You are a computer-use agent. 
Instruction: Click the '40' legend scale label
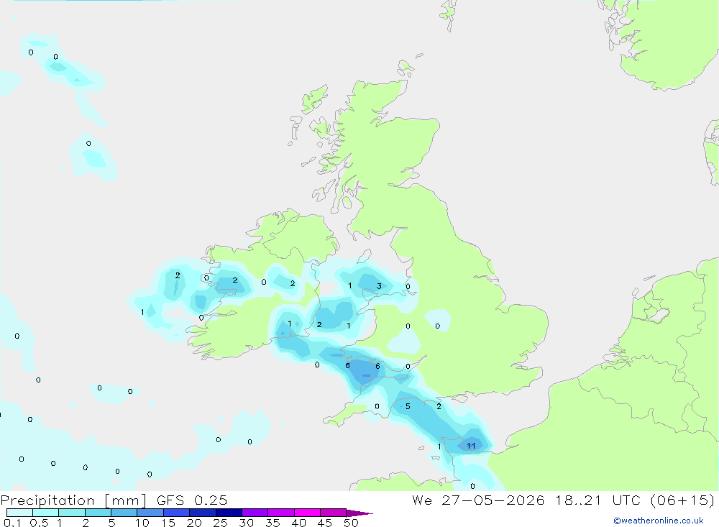(x=299, y=523)
